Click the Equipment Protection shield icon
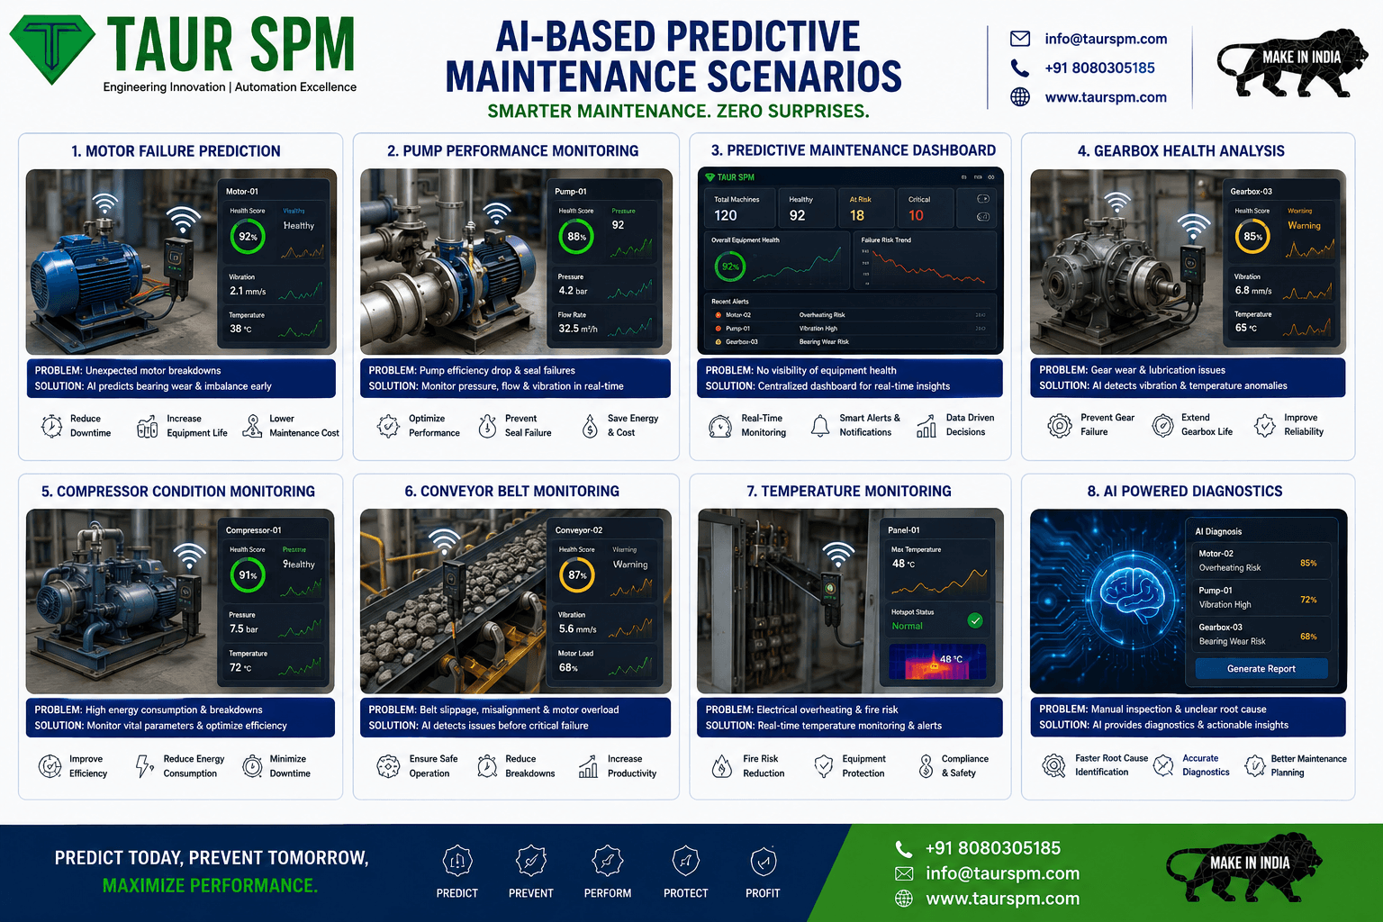Viewport: 1383px width, 922px height. point(823,766)
